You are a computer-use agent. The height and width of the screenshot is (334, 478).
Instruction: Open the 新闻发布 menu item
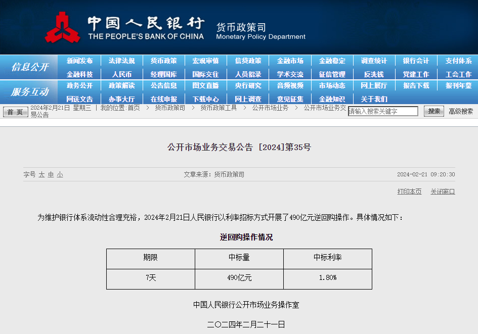[x=79, y=61]
